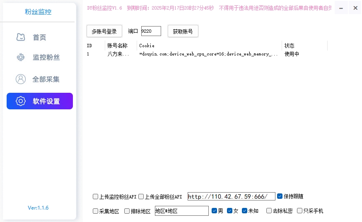The image size is (362, 222).
Task: Close the app with the X icon
Action: [x=355, y=8]
